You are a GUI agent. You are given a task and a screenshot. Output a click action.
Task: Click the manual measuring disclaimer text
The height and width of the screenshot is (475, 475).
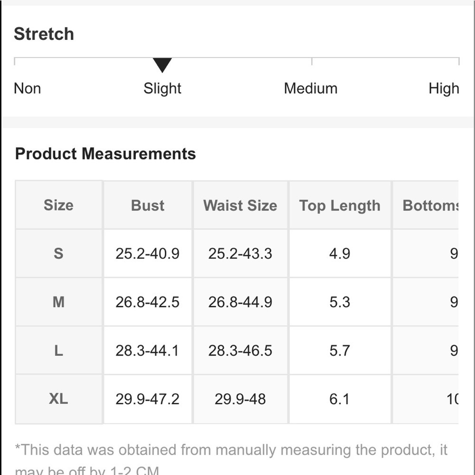[231, 459]
